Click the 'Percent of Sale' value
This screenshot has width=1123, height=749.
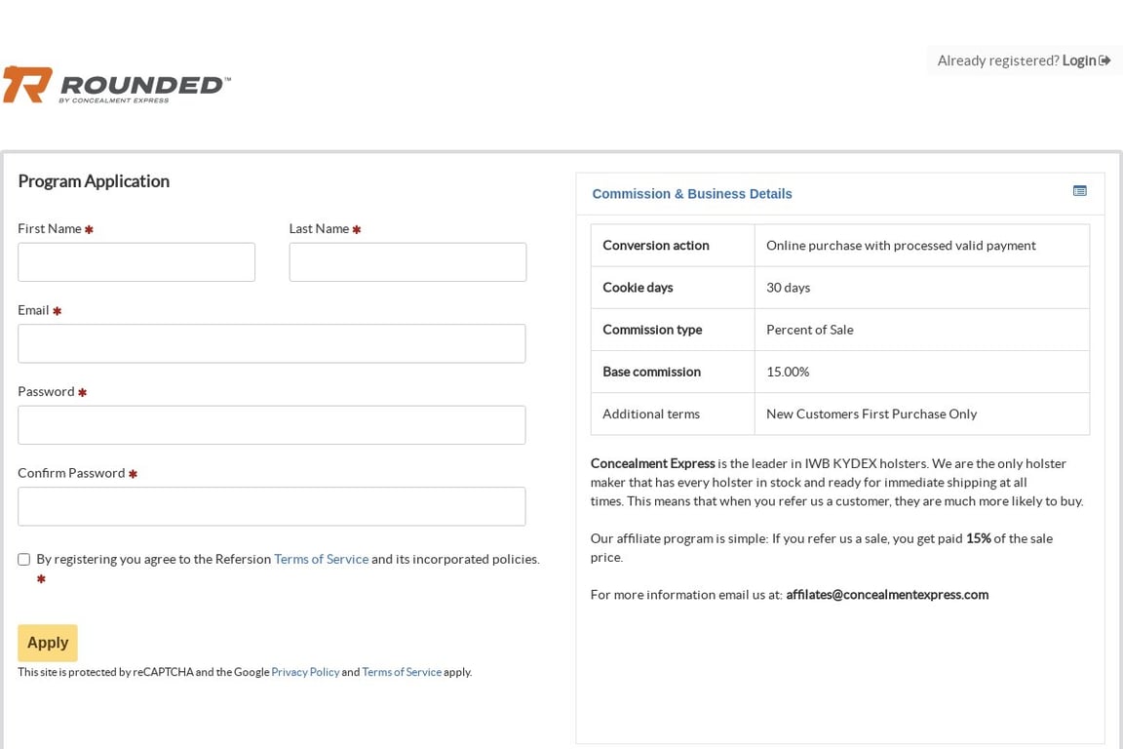tap(809, 330)
